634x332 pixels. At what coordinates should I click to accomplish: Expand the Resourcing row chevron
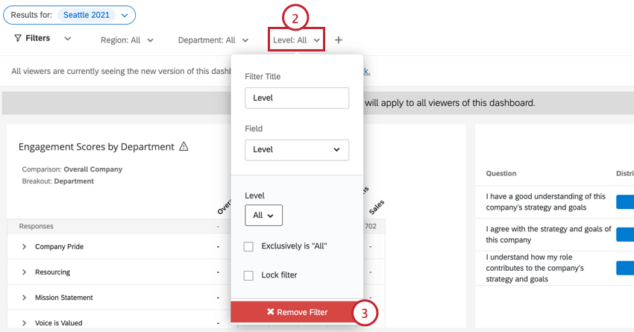point(25,272)
